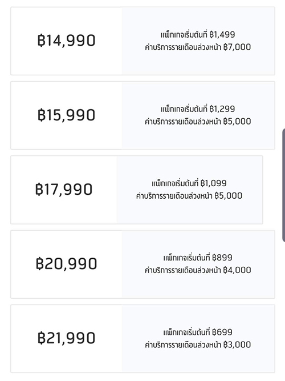
Task: Tap advance fee ฿5,000 under ฿1,299 package
Action: click(x=198, y=122)
